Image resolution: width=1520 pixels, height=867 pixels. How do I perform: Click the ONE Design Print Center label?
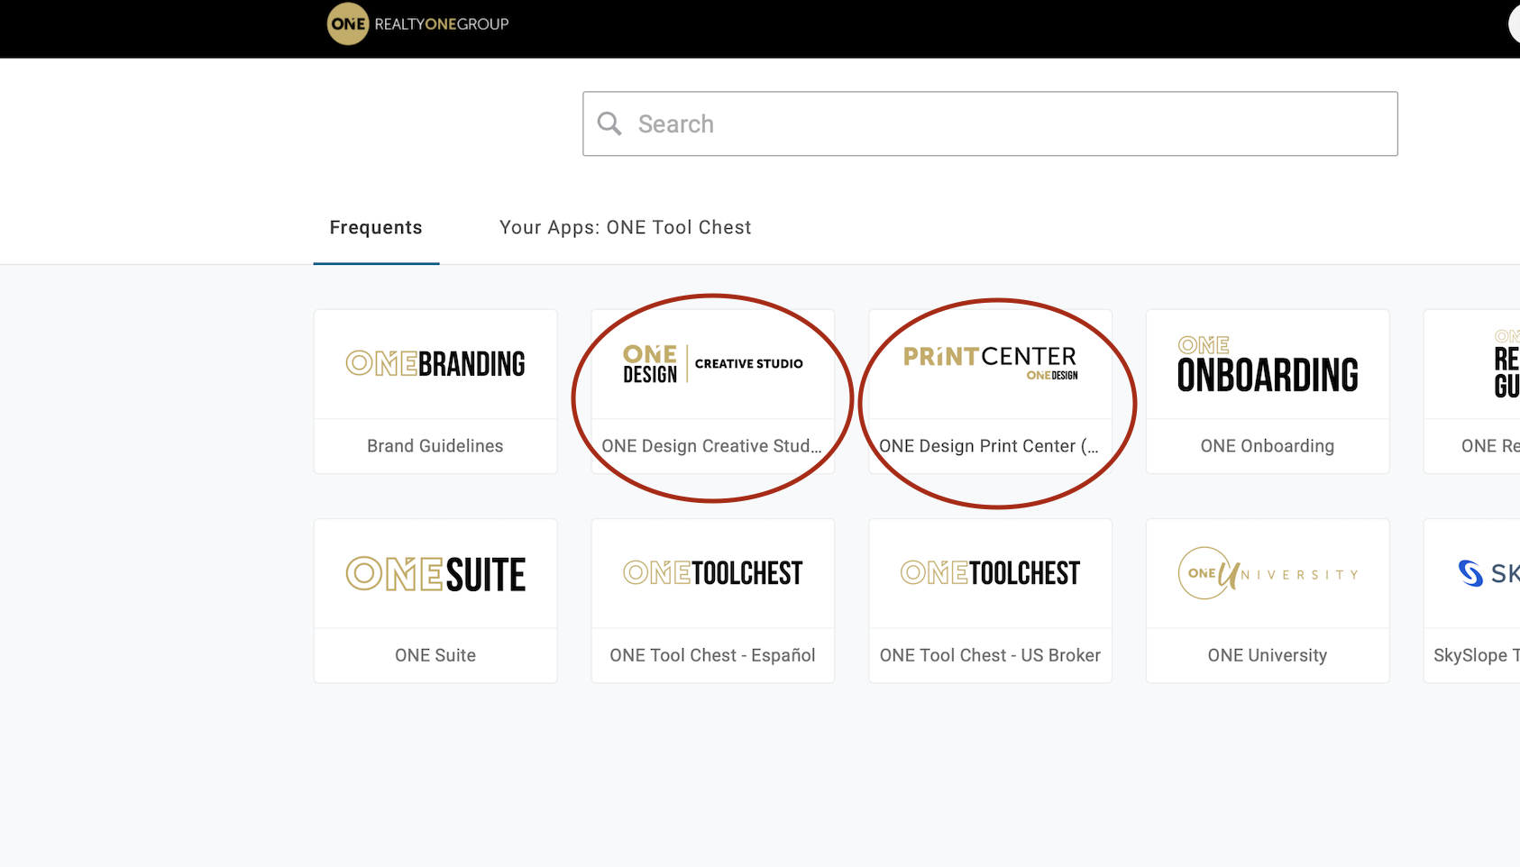[x=989, y=446]
